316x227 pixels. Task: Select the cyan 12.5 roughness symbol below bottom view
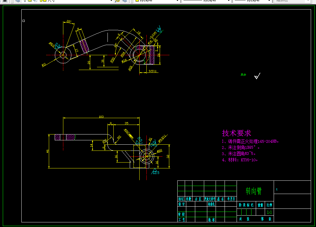(x=155, y=171)
